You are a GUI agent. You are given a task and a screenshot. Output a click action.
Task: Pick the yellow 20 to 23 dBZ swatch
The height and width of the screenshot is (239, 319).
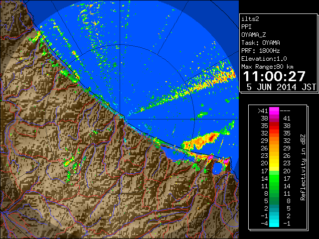tap(274, 163)
